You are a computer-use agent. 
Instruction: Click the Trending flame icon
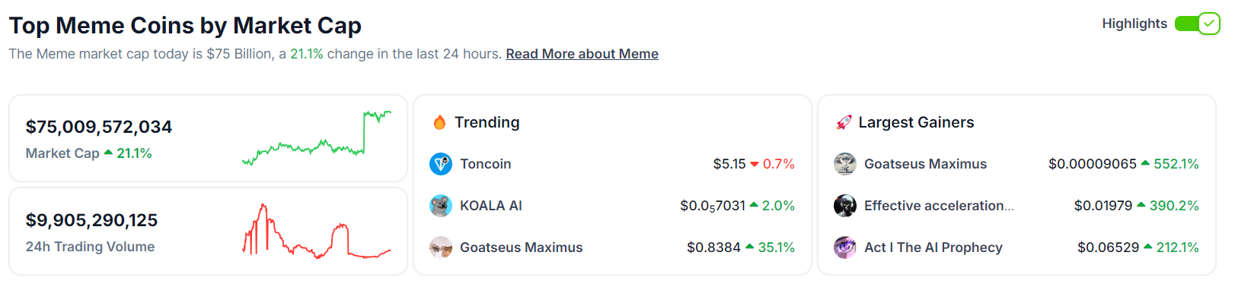tap(439, 122)
